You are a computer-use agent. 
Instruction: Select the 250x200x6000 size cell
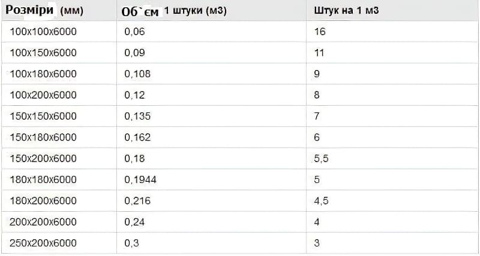tap(43, 243)
